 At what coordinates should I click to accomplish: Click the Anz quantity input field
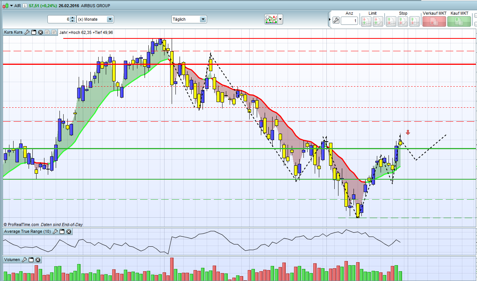[x=349, y=21]
